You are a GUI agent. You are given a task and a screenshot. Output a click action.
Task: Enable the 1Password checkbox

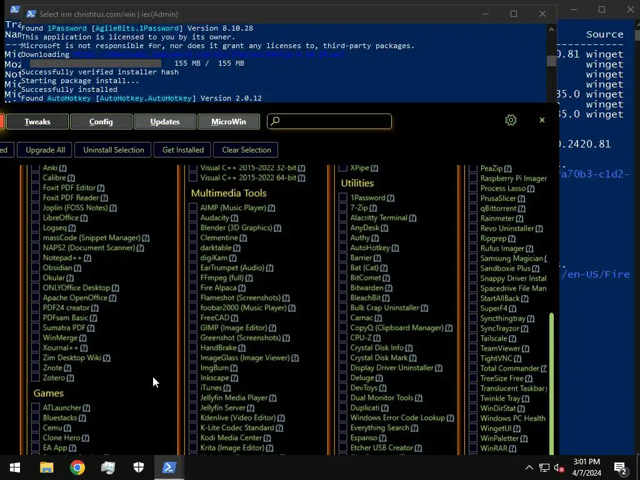[343, 197]
